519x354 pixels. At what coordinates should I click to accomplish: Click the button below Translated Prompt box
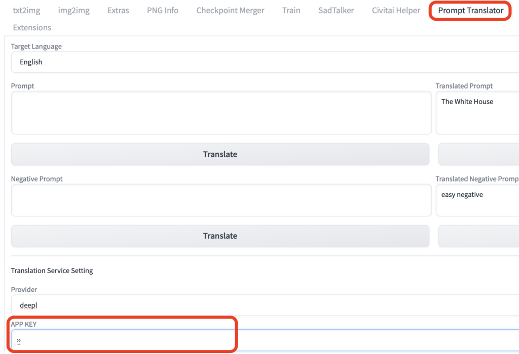coord(478,154)
